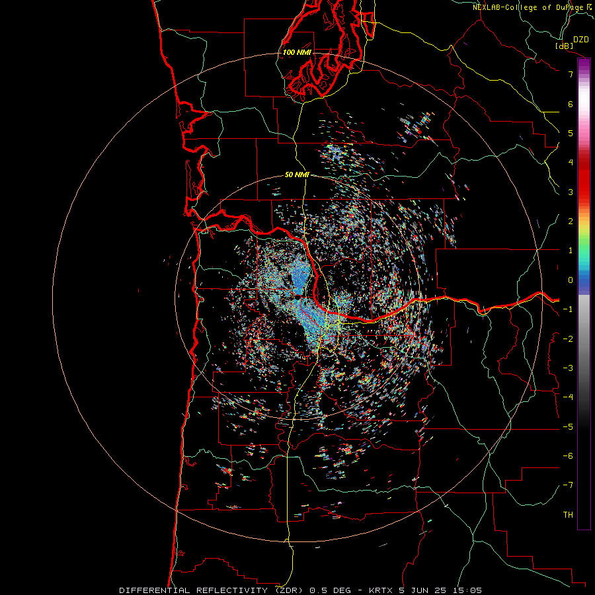Click the 7 dB tick label
This screenshot has width=595, height=595.
click(x=571, y=74)
